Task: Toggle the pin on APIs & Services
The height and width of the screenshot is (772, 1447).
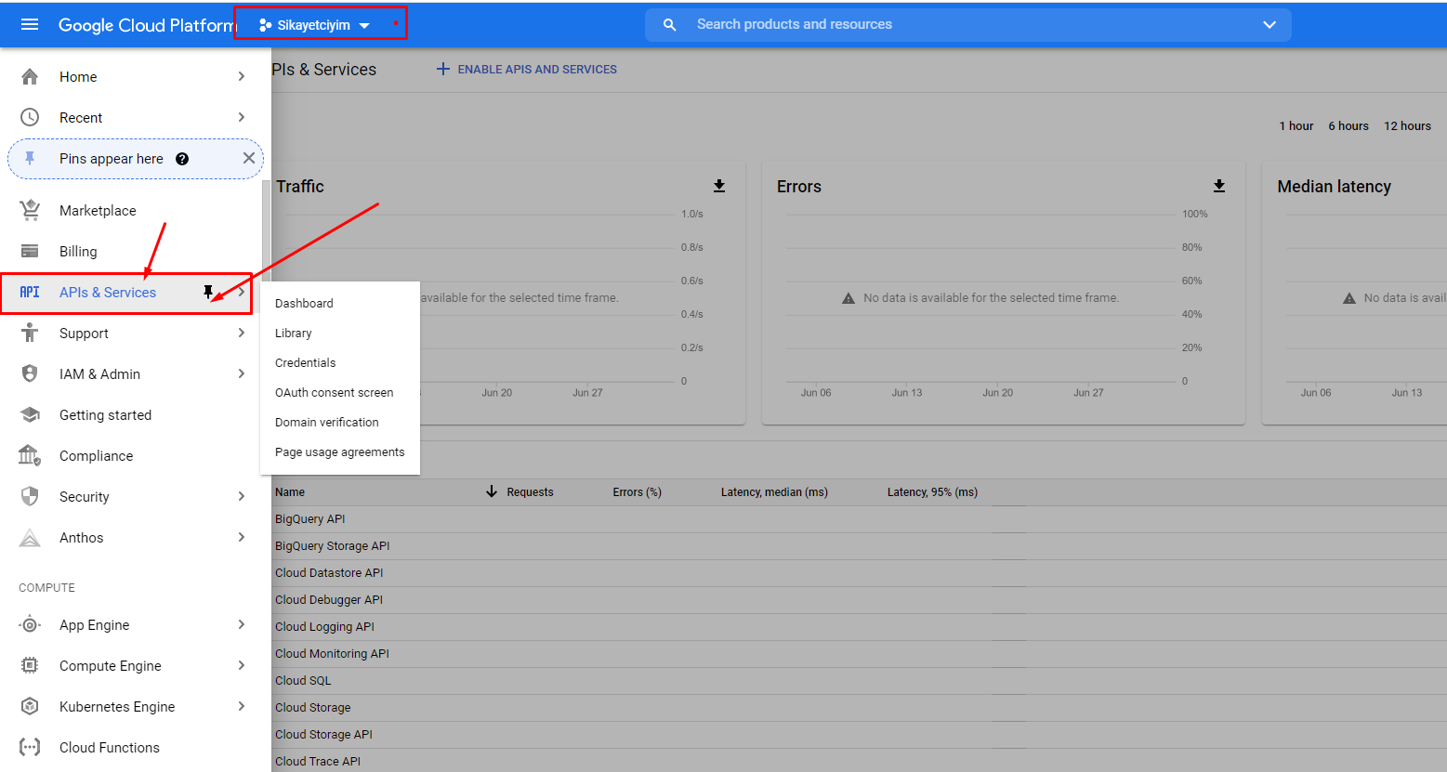Action: click(208, 292)
